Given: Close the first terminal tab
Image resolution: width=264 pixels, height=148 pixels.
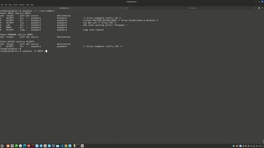Looking at the screenshot, I should coord(127,8).
